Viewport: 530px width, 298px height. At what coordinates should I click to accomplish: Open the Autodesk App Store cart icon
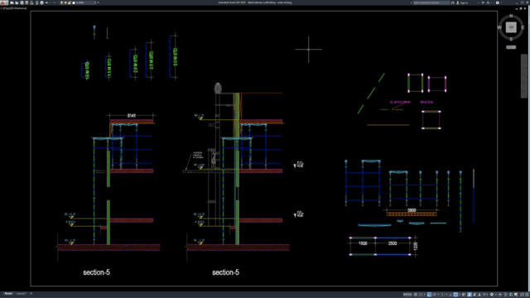click(x=483, y=2)
